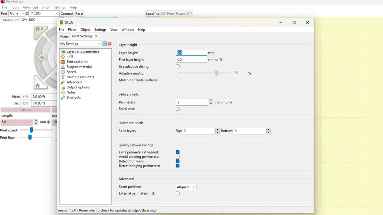Click the disabled Match horizontal surfaces checkbox
Screen dimensions: 383x215
pyautogui.click(x=178, y=80)
